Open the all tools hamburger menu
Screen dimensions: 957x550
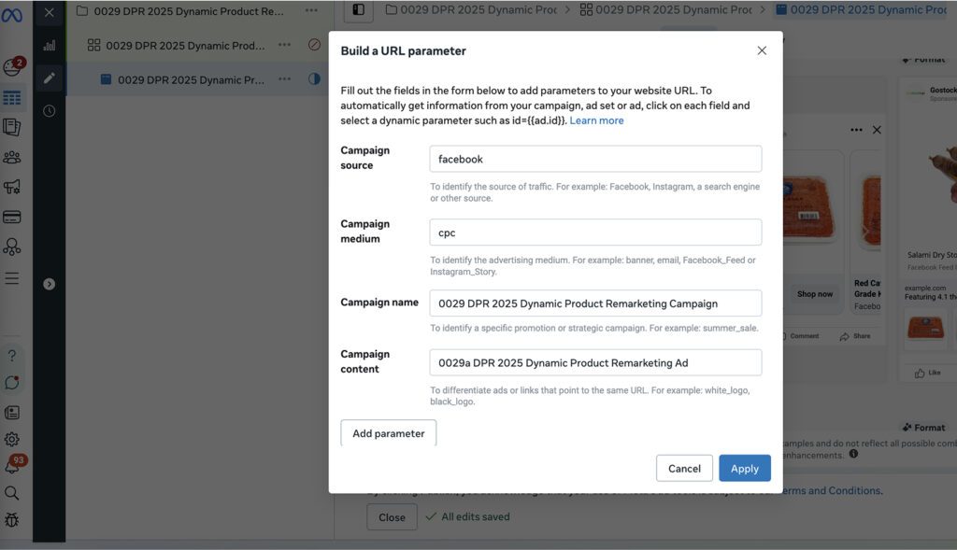(x=12, y=278)
